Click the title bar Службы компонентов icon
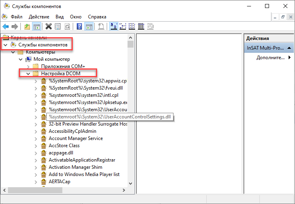This screenshot has height=204, width=295. (x=7, y=6)
